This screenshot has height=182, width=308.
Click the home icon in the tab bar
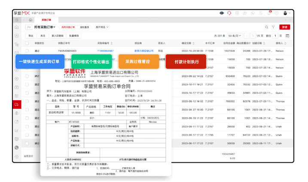pyautogui.click(x=31, y=20)
